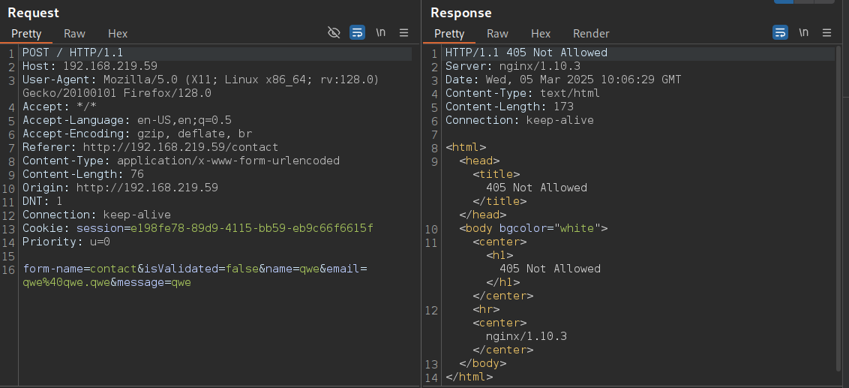Click the opening <title> tag in response
This screenshot has width=849, height=388.
pos(496,175)
